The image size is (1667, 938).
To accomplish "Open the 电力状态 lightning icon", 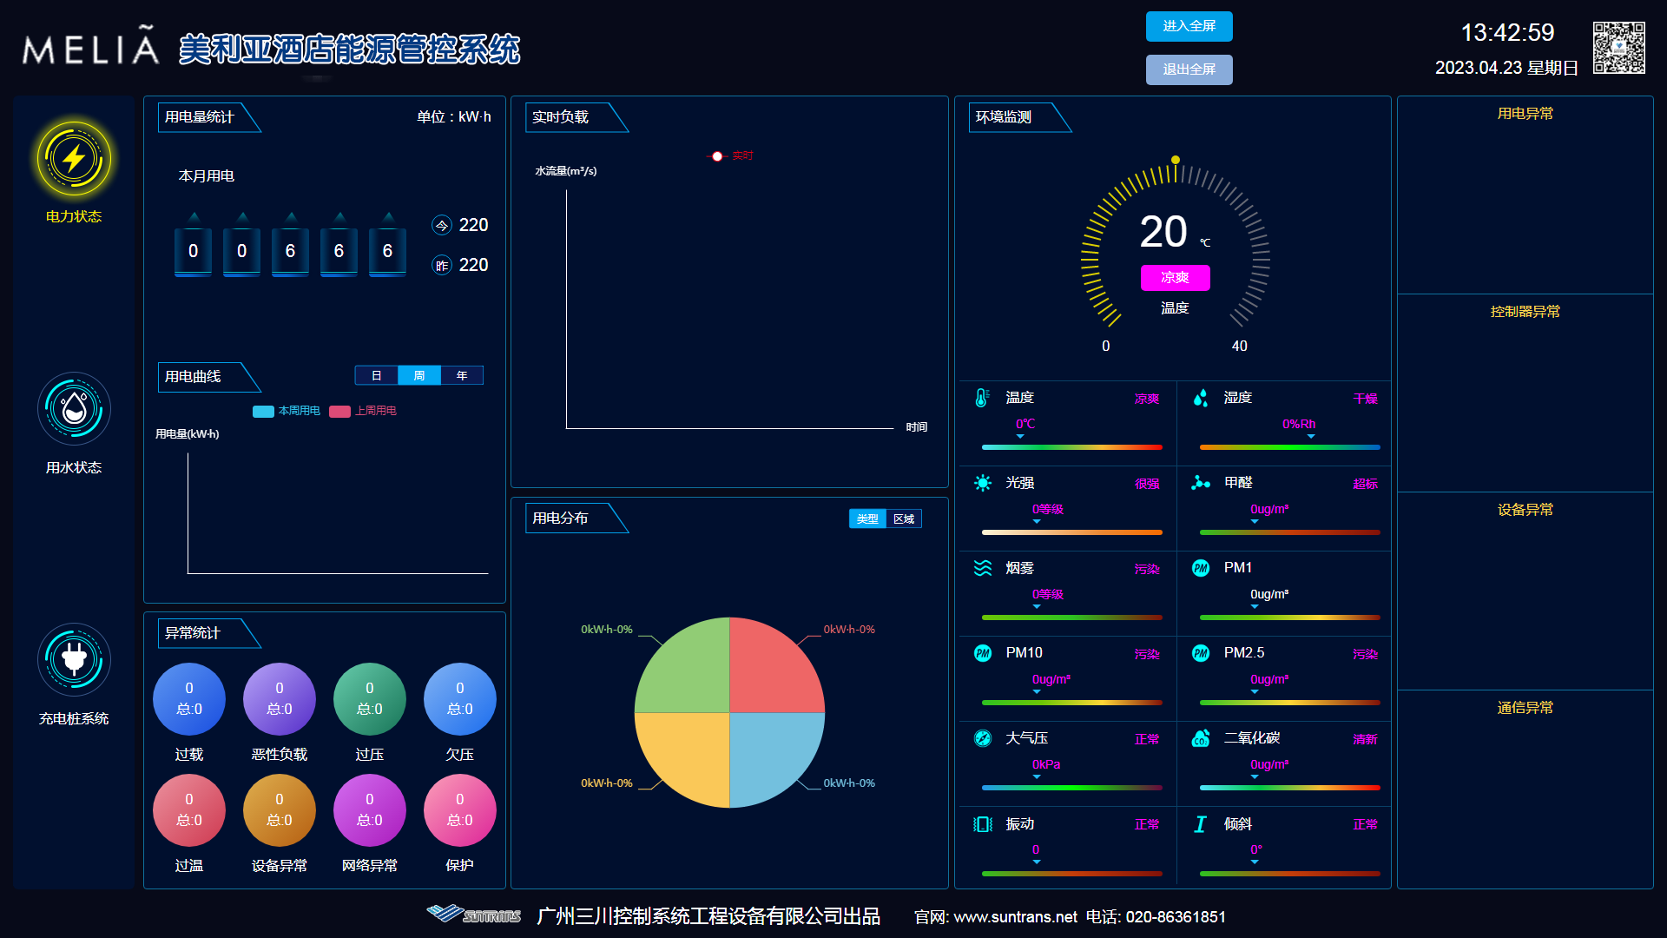I will point(74,159).
